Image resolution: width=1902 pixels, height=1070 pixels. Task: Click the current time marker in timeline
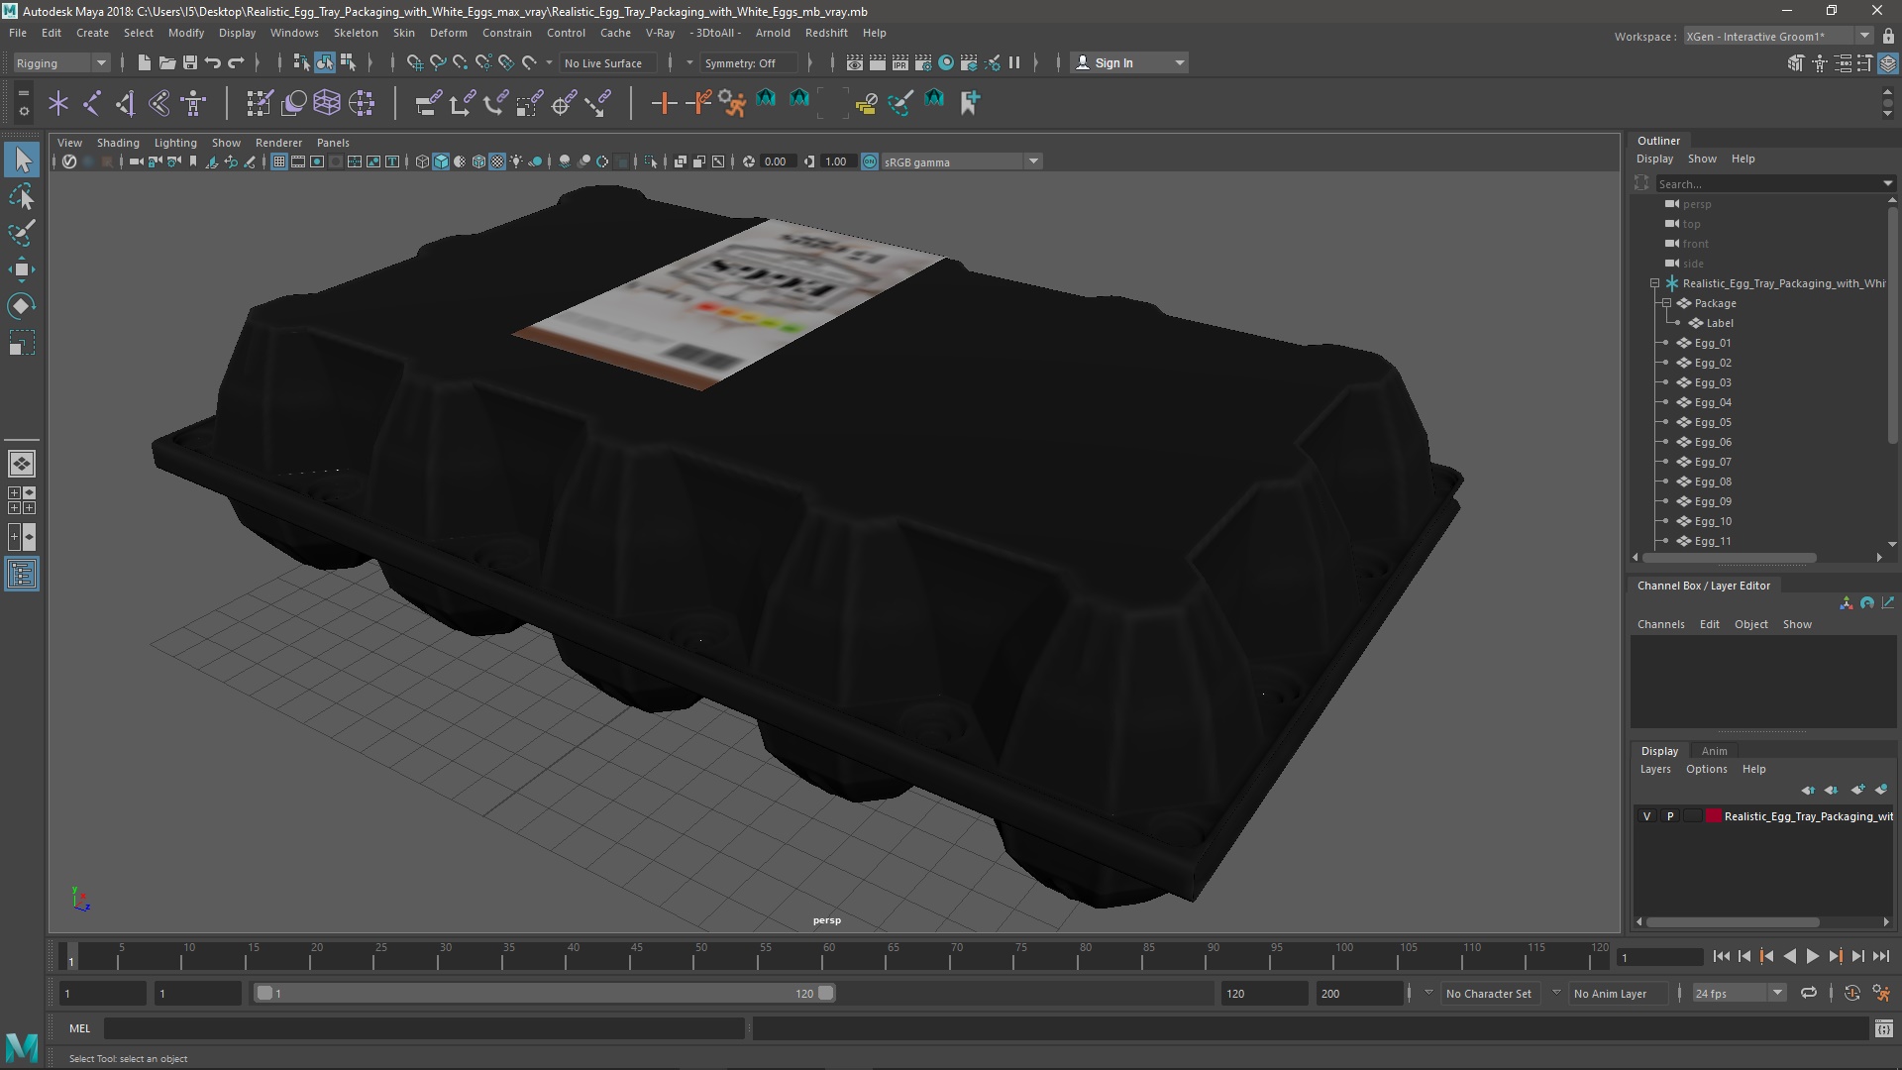point(70,956)
